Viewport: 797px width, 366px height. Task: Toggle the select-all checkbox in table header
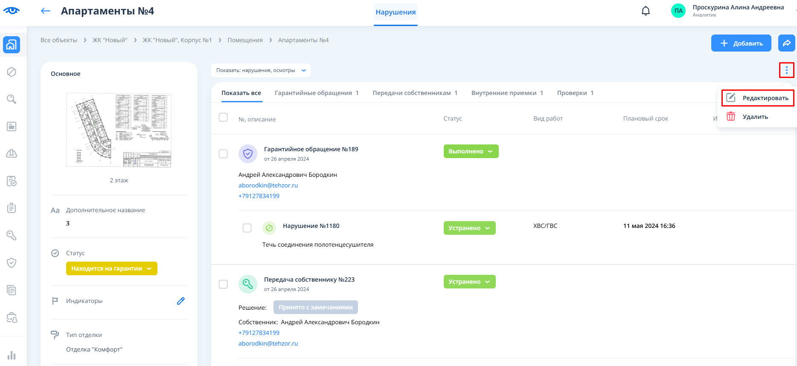[x=223, y=117]
